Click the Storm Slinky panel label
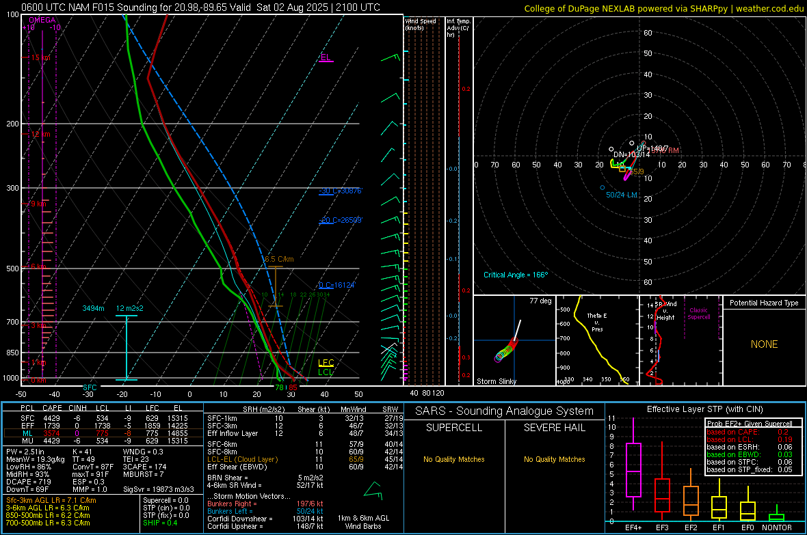 [x=497, y=381]
